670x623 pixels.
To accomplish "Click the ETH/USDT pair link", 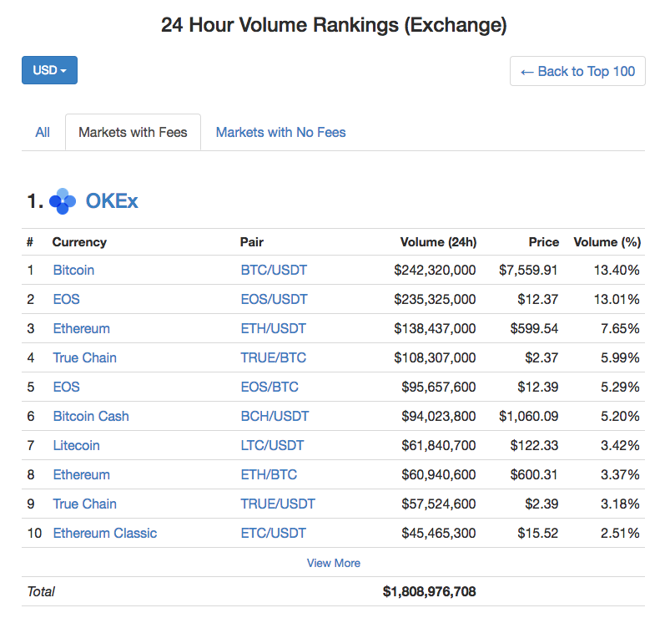I will [x=274, y=328].
